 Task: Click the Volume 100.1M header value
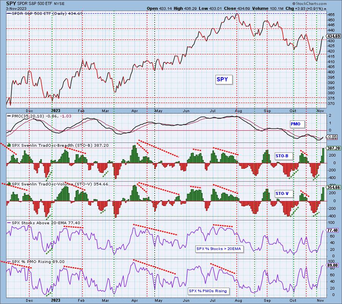coord(268,8)
